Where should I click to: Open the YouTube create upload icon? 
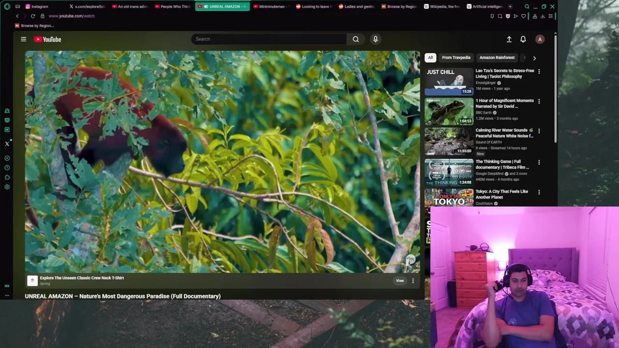pos(509,39)
